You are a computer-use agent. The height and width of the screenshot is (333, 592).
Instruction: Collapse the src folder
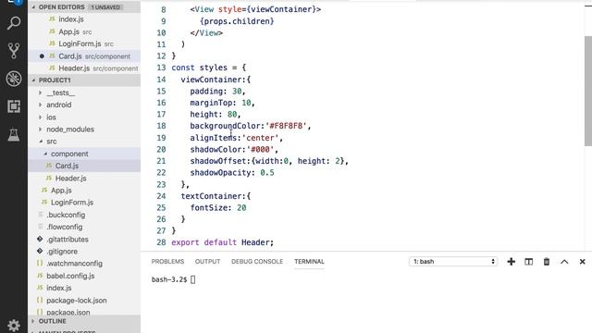(x=52, y=142)
